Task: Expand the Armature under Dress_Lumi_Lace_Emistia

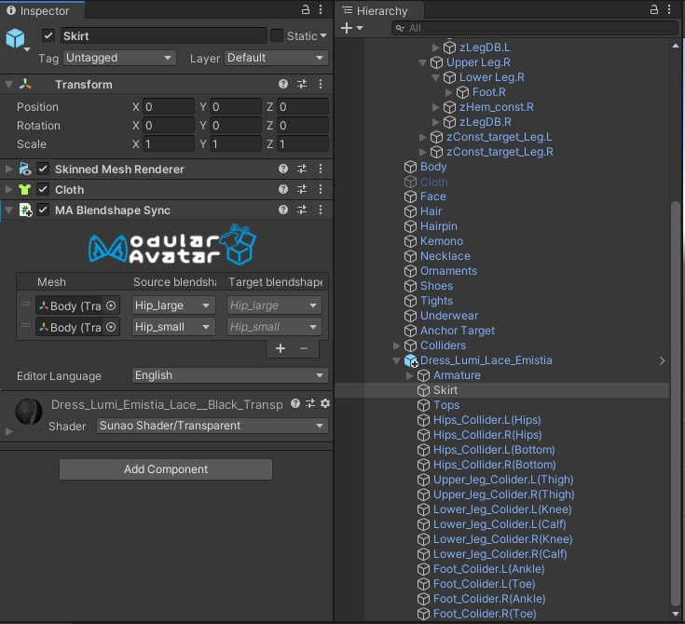Action: [x=410, y=375]
